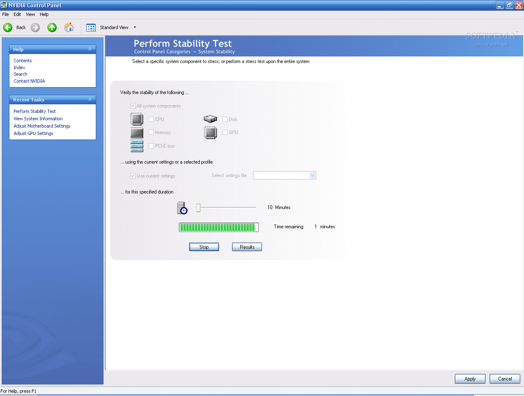Click Contact NVIDIA link
The height and width of the screenshot is (396, 524).
coord(29,81)
